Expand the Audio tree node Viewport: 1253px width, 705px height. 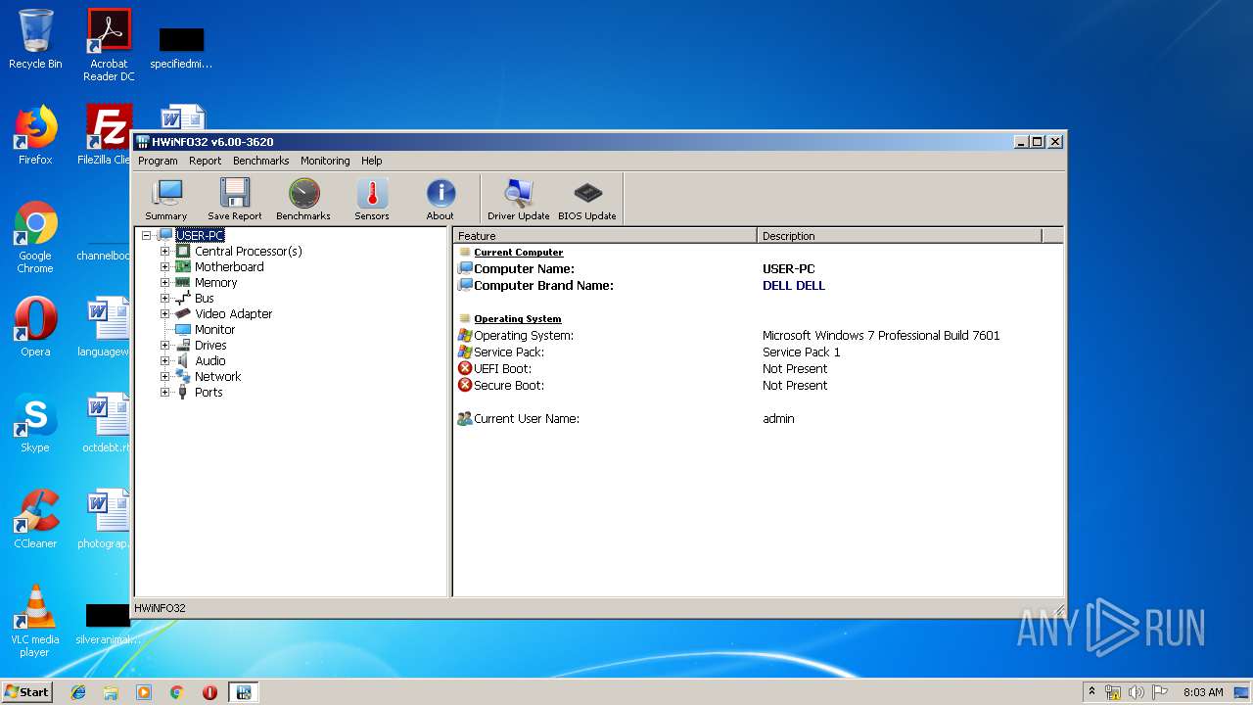pos(164,360)
